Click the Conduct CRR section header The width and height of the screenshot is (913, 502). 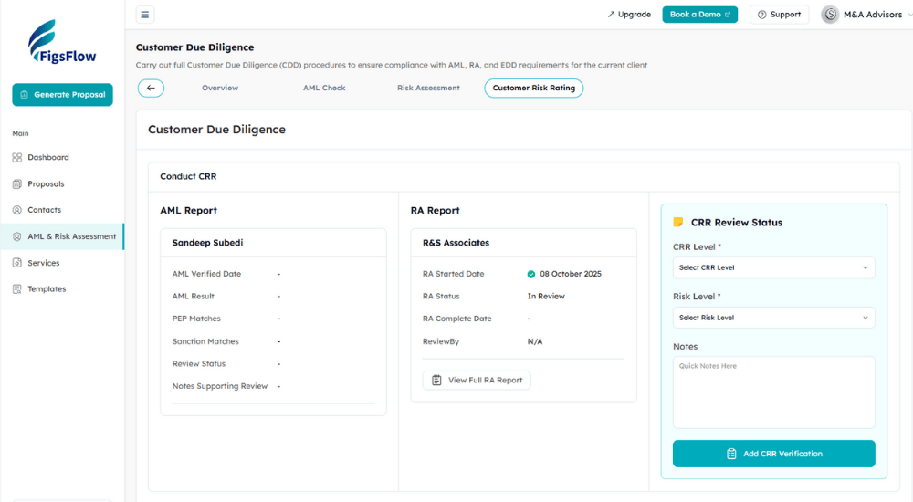(x=188, y=176)
